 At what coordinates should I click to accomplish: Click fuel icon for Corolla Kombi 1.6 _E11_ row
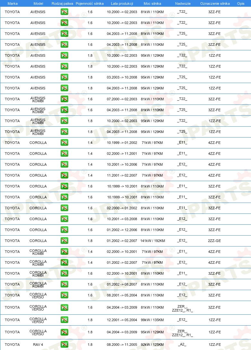tap(65, 273)
